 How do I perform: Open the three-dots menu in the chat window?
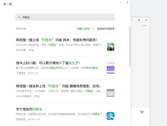coord(144,26)
